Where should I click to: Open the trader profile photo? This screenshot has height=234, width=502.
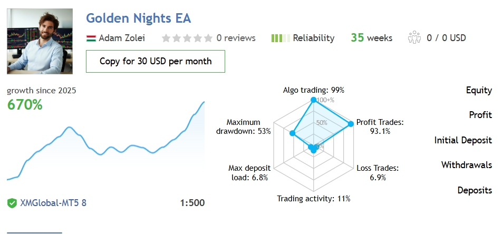(40, 41)
